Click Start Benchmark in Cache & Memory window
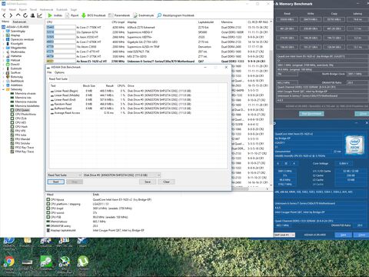 click(311, 114)
